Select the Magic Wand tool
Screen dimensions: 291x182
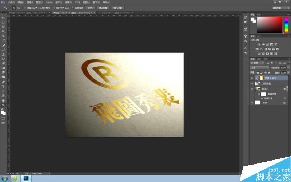click(x=3, y=31)
